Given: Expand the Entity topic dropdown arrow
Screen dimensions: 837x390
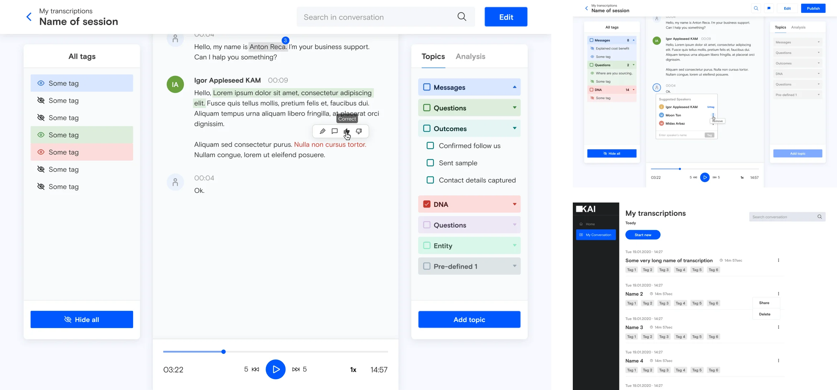Looking at the screenshot, I should [x=514, y=245].
